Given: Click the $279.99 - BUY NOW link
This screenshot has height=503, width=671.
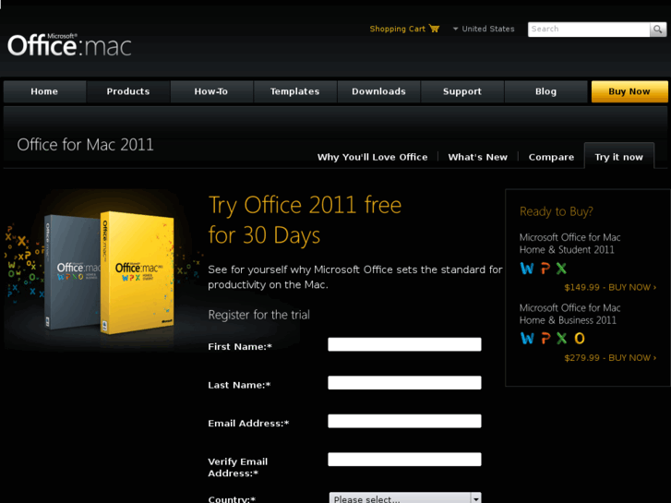Looking at the screenshot, I should pos(610,357).
